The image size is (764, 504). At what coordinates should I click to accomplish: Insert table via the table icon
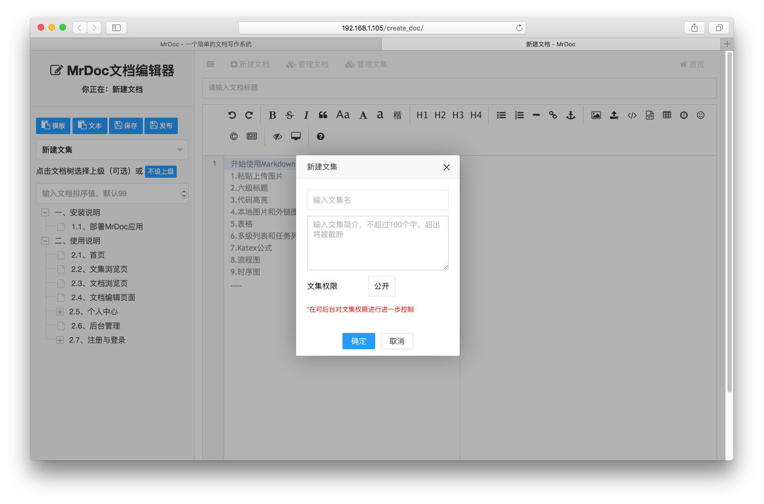(x=667, y=115)
